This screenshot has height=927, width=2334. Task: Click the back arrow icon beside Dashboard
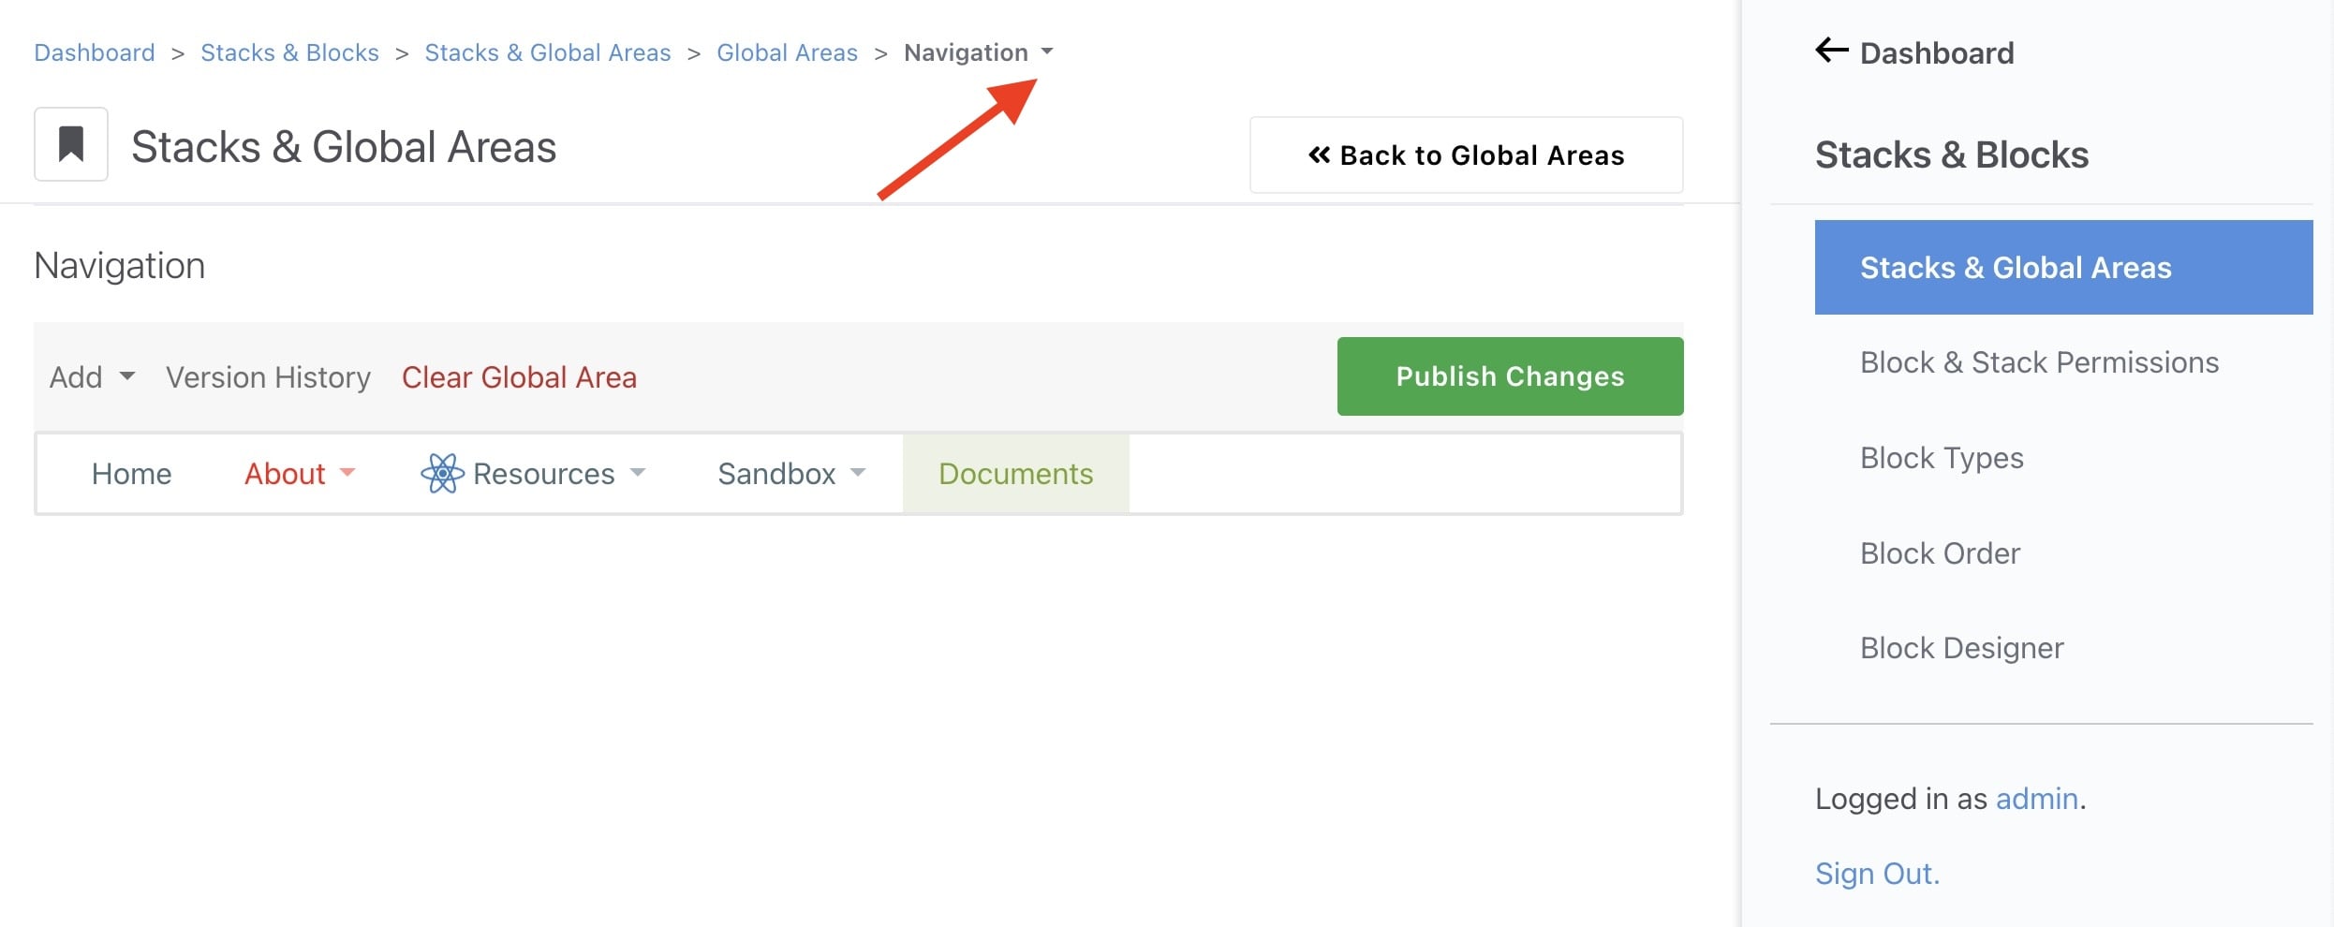(1831, 51)
